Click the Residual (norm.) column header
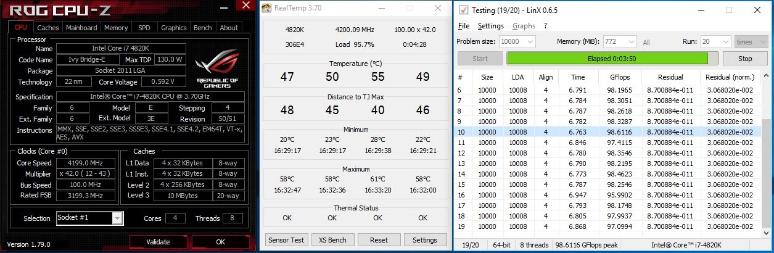This screenshot has height=253, width=774. click(x=730, y=77)
